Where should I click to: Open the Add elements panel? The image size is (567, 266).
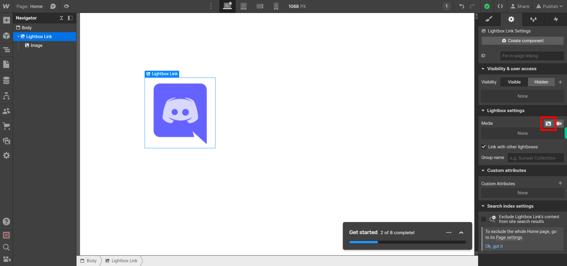(6, 20)
